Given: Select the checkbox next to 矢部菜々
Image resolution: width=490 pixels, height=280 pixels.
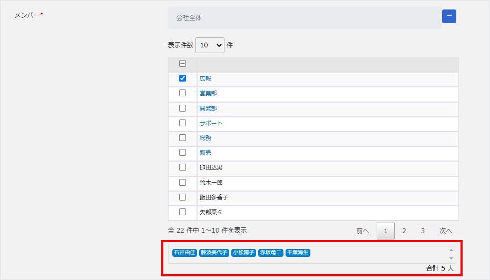Looking at the screenshot, I should coord(182,212).
